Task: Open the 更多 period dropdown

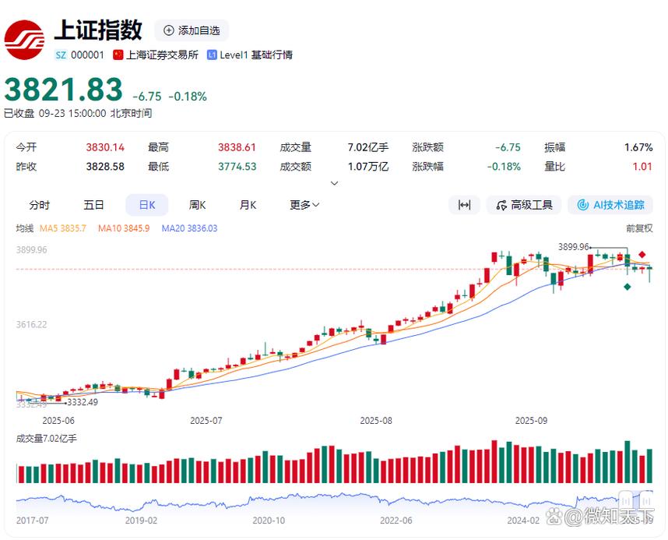Action: click(x=304, y=205)
